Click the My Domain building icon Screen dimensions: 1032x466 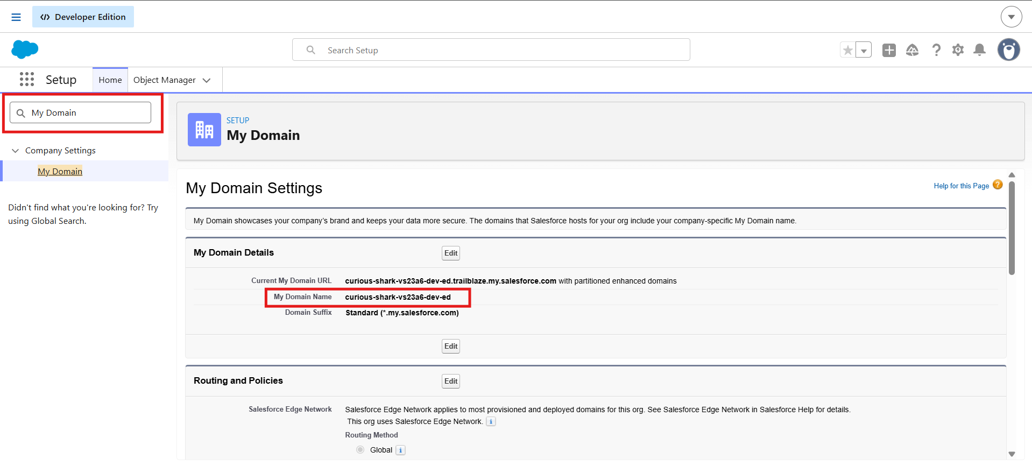[x=204, y=130]
